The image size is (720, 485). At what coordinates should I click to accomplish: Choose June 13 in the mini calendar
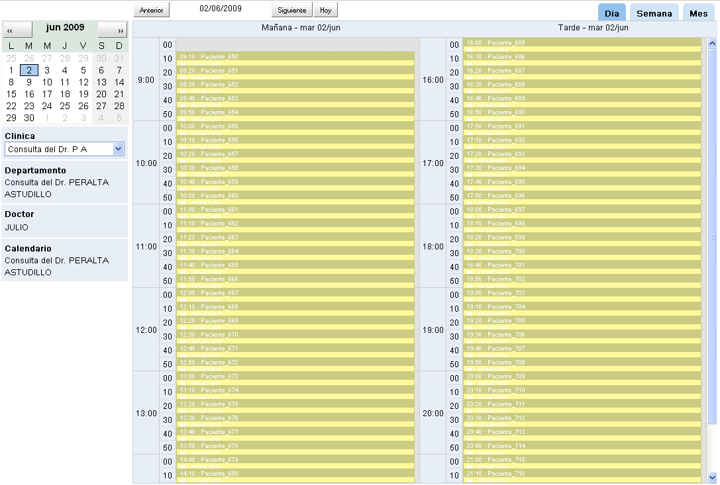[101, 82]
